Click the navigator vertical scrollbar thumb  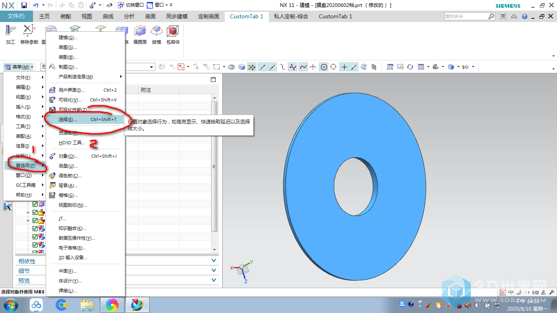point(214,167)
